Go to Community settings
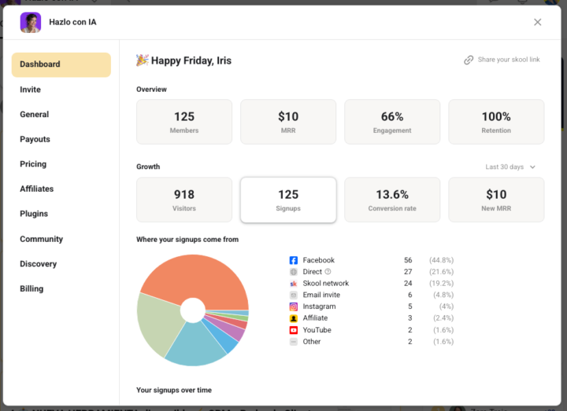The width and height of the screenshot is (567, 411). pyautogui.click(x=41, y=239)
